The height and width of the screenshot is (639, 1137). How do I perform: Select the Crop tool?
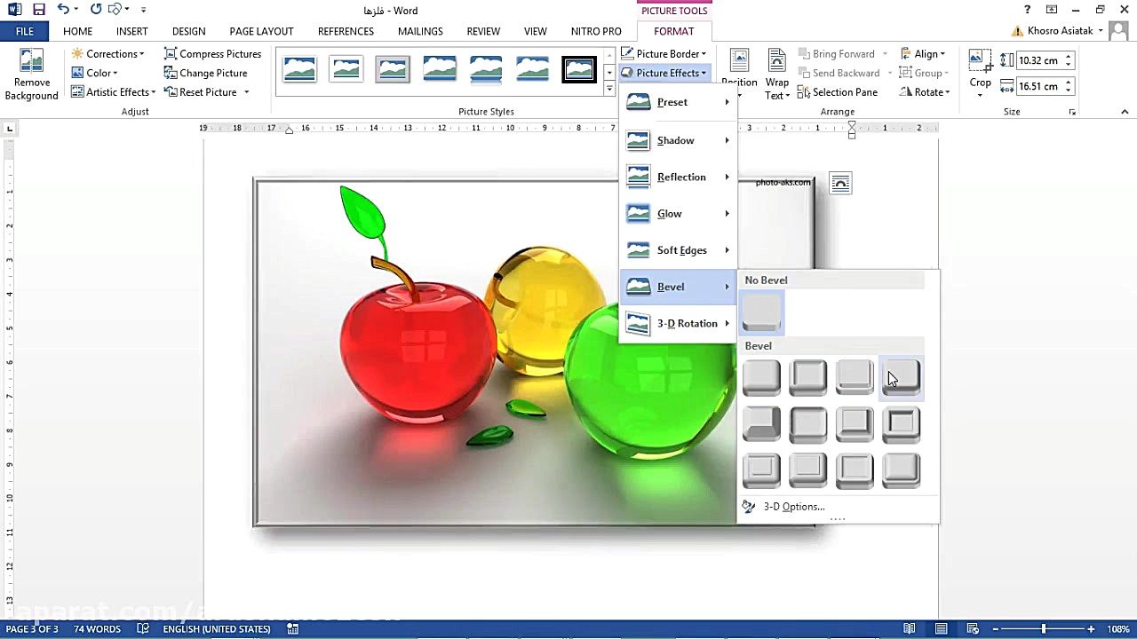980,71
